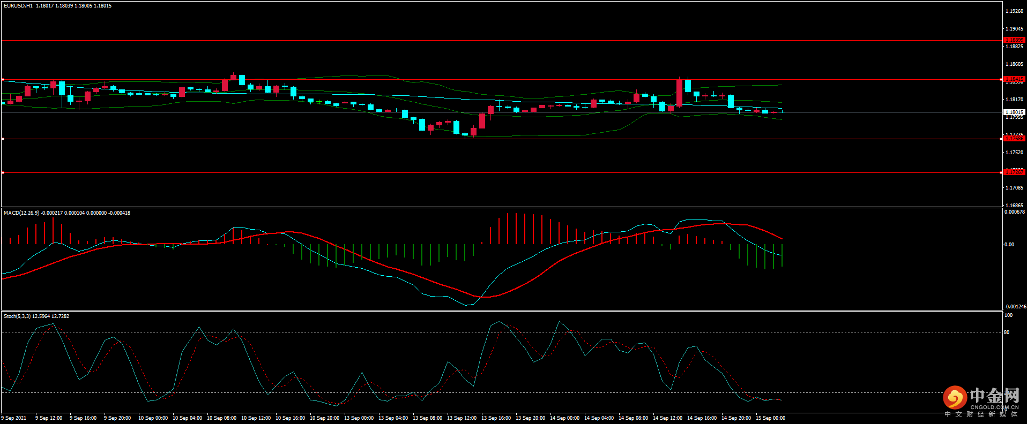Image resolution: width=1027 pixels, height=424 pixels.
Task: Click the MACD zero level label 0.00
Action: point(1009,245)
